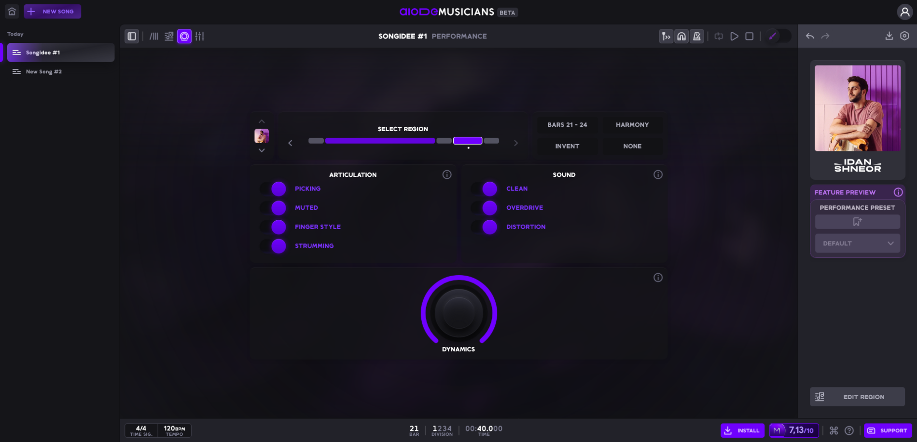Click the play button in transport

pyautogui.click(x=734, y=36)
